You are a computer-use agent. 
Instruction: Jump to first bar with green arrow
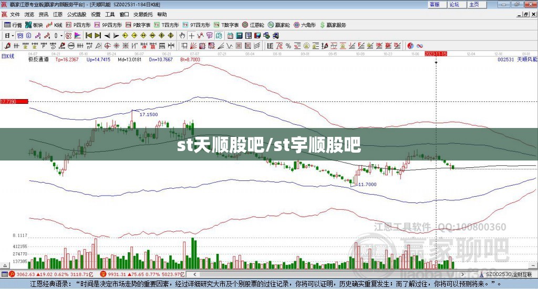click(x=89, y=35)
